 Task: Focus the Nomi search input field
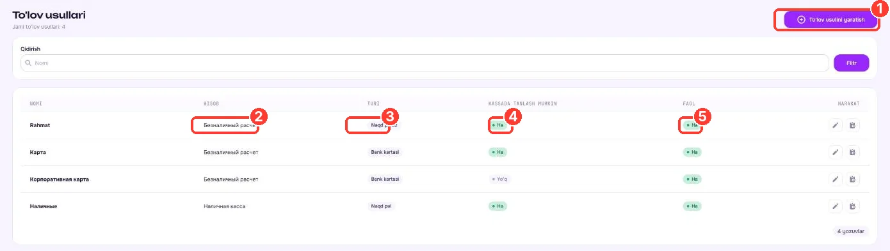pos(425,63)
